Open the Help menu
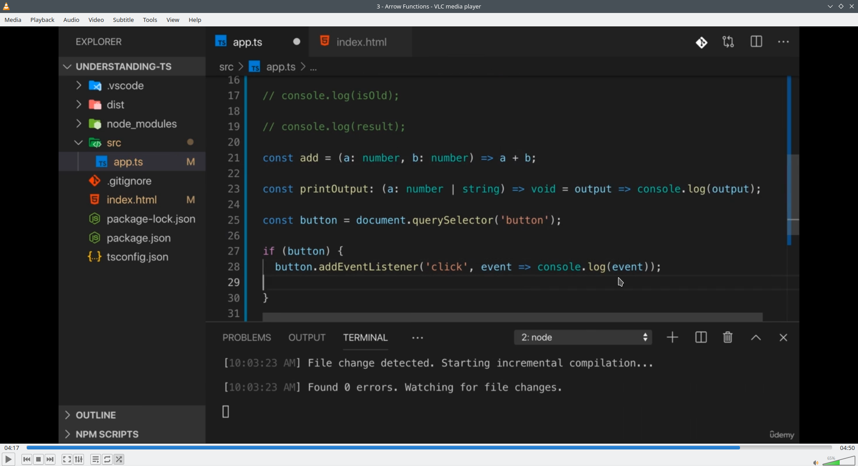Screen dimensions: 858x466 pos(195,20)
